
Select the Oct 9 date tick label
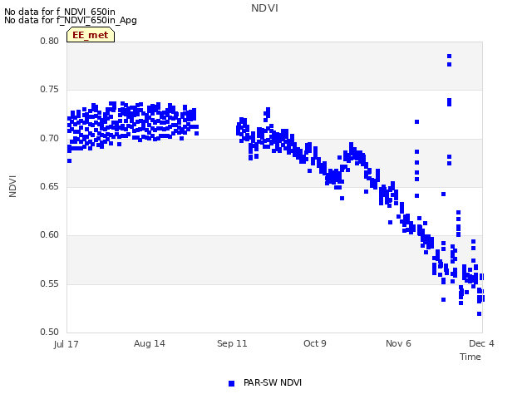pos(315,343)
